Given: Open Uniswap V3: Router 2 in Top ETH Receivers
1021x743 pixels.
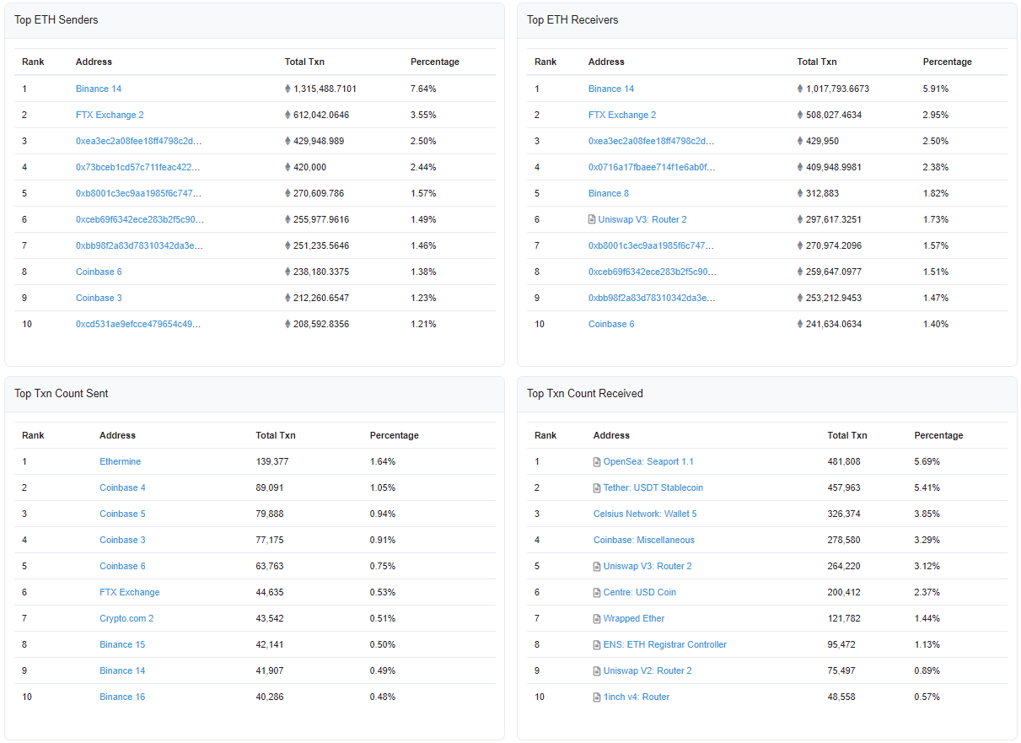Looking at the screenshot, I should pyautogui.click(x=642, y=219).
